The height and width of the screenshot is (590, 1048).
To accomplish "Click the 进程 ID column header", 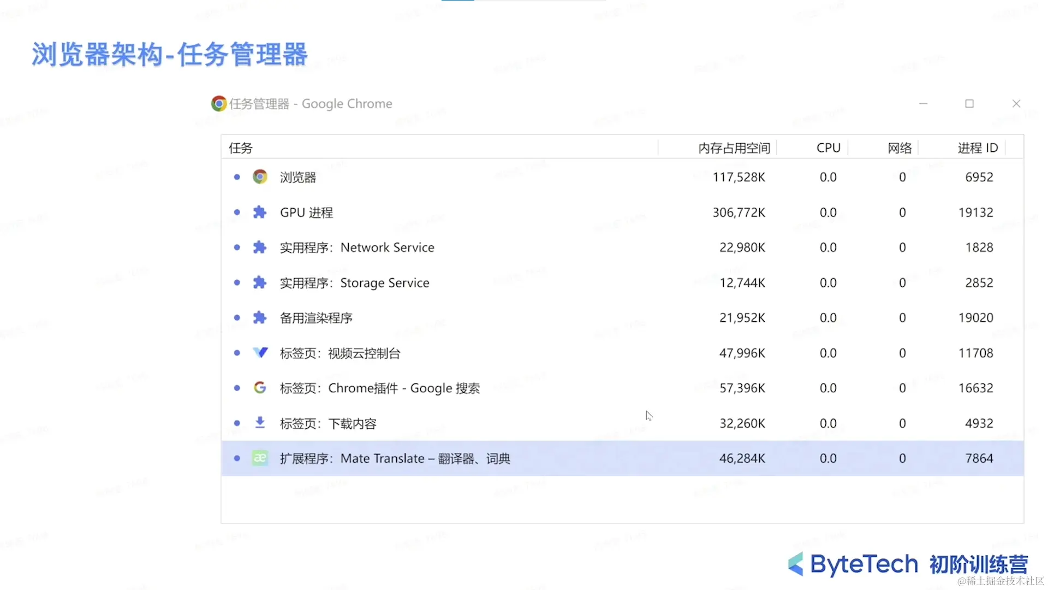I will [x=977, y=148].
